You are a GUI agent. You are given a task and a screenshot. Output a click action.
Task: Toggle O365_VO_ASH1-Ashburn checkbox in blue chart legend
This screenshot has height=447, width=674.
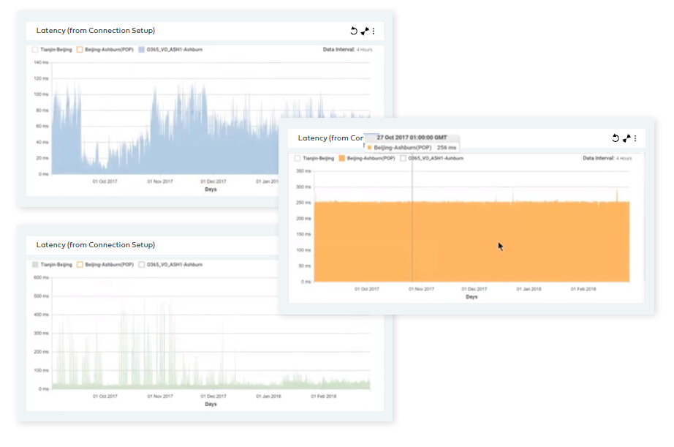click(x=141, y=50)
